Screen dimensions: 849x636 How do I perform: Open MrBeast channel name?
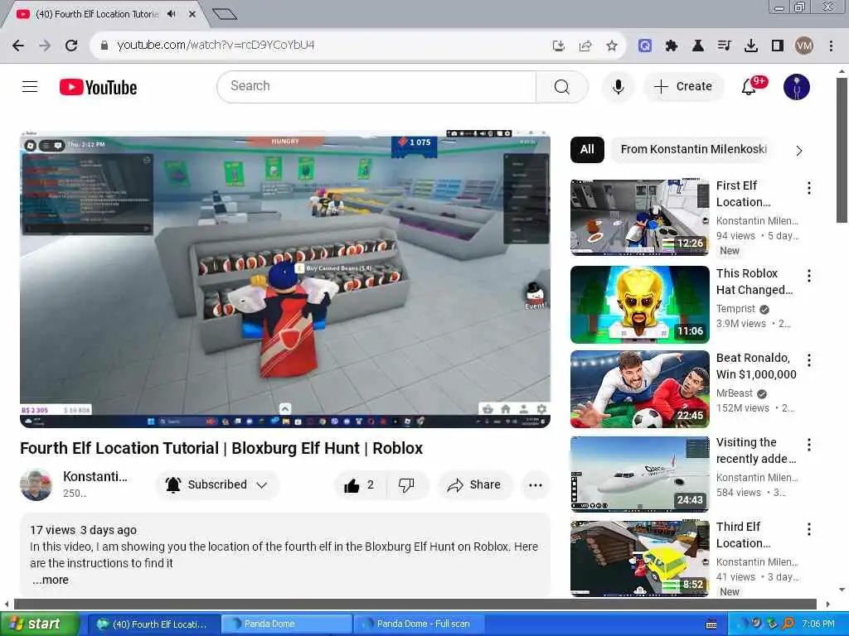pyautogui.click(x=735, y=393)
